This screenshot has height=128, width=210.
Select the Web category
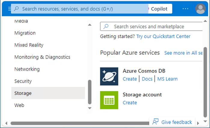[x=19, y=105]
